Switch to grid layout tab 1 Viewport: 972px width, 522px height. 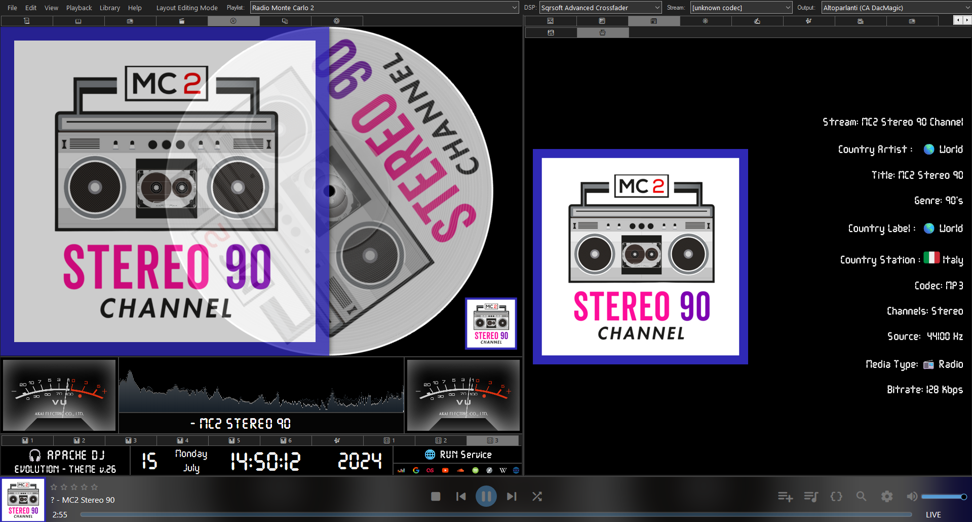[x=389, y=440]
